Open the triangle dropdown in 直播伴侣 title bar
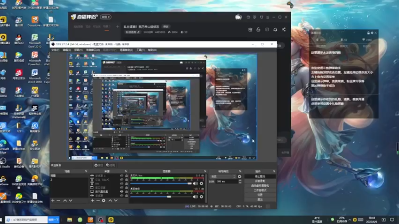 point(261,17)
